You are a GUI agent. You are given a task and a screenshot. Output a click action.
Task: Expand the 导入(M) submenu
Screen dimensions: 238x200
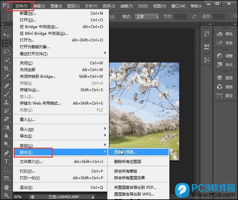61,129
